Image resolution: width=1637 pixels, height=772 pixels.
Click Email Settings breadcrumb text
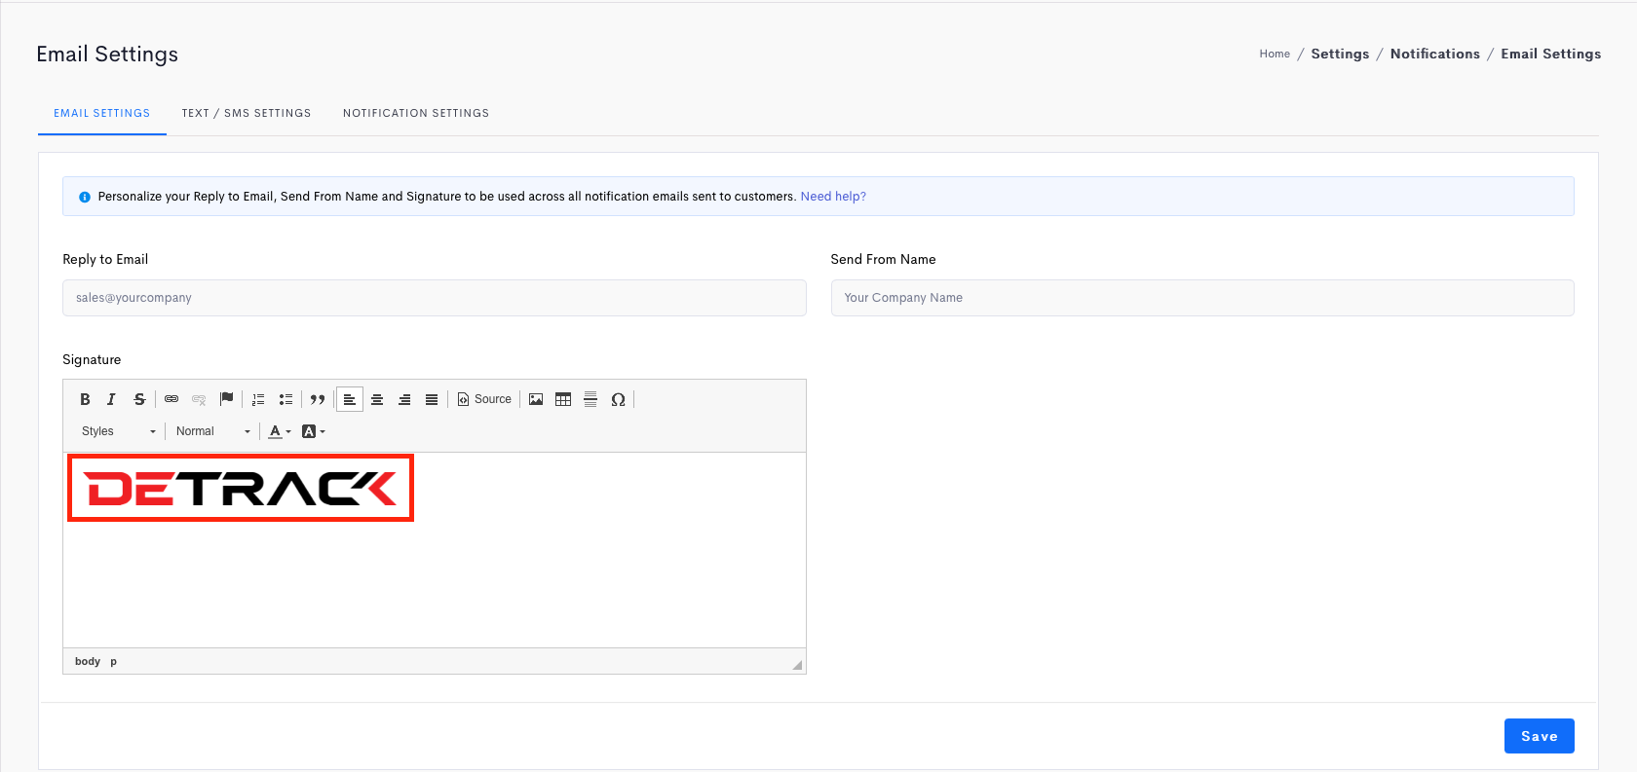[1551, 54]
